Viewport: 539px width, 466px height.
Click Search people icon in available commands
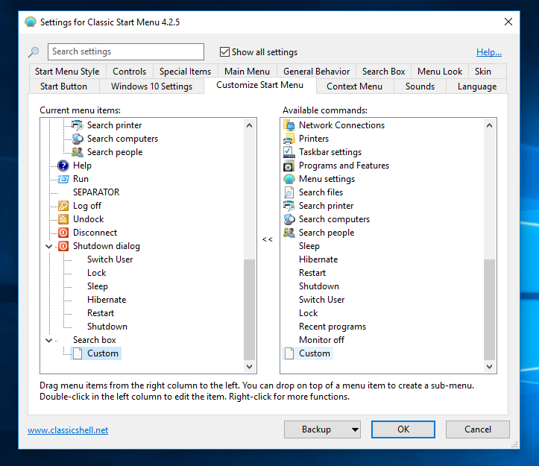tap(289, 233)
